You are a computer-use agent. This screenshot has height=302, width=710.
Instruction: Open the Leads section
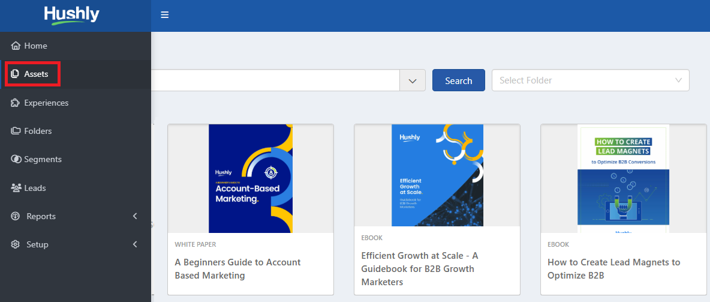76,188
